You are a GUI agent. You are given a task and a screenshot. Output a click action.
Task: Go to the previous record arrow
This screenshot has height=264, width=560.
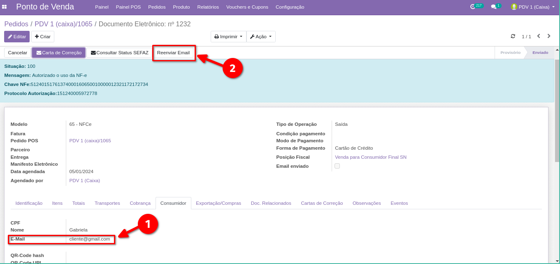coord(538,36)
